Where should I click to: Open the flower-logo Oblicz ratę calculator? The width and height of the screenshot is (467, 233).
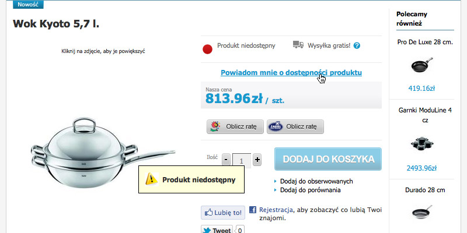click(235, 127)
